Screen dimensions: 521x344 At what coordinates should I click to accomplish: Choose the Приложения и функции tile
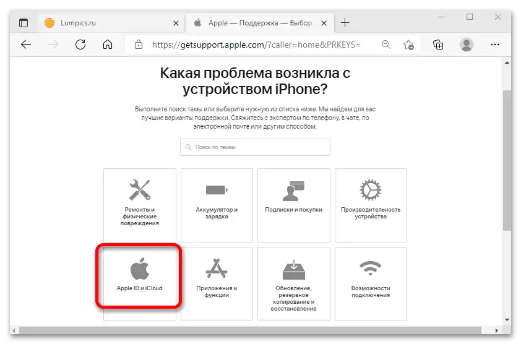(217, 284)
